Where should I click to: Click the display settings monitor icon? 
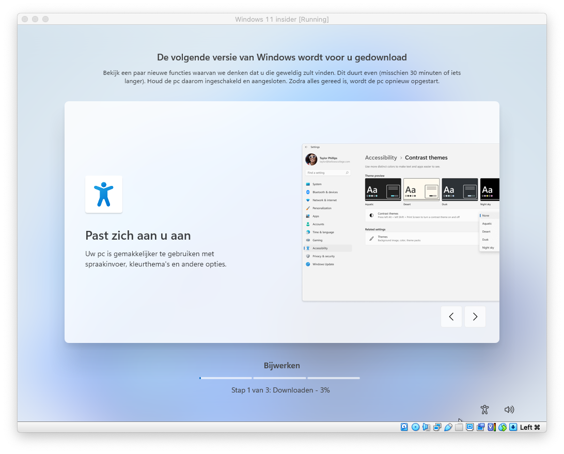click(469, 427)
